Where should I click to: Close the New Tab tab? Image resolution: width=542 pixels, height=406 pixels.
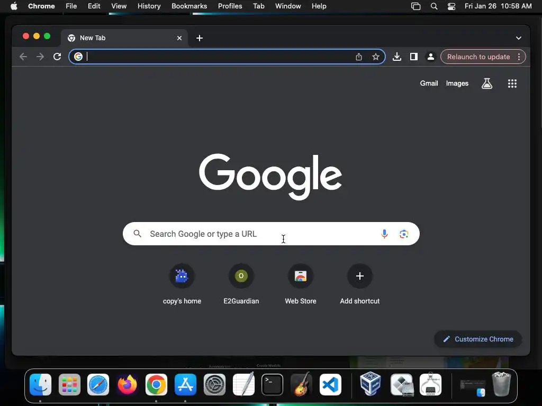179,38
